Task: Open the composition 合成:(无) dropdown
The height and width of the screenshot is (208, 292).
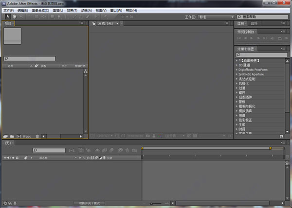Action: click(108, 23)
